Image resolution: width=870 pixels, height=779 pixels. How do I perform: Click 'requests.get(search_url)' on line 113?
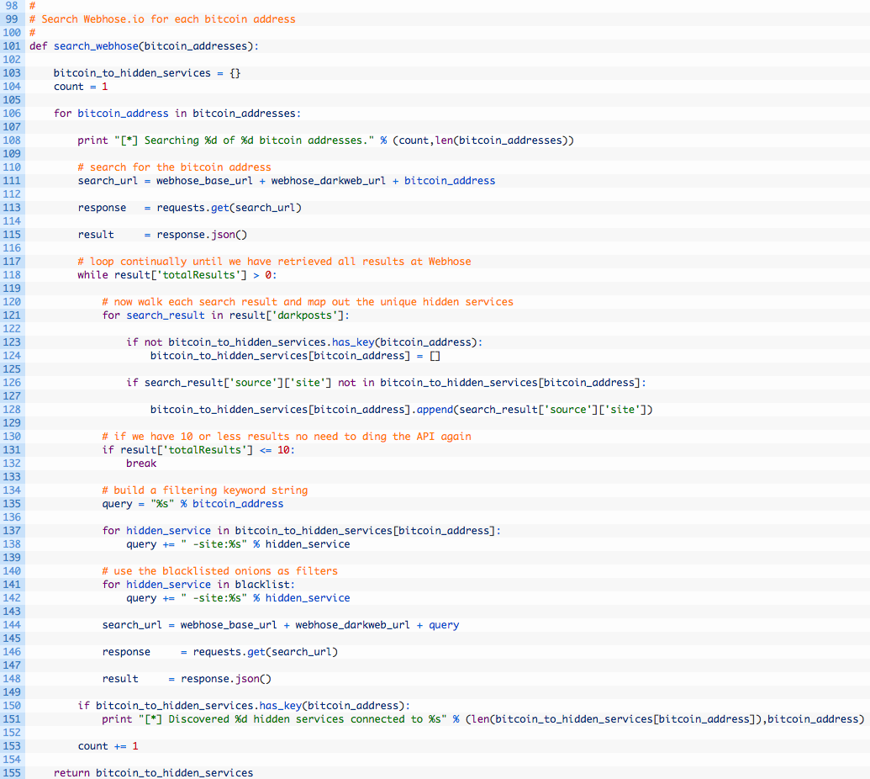229,208
